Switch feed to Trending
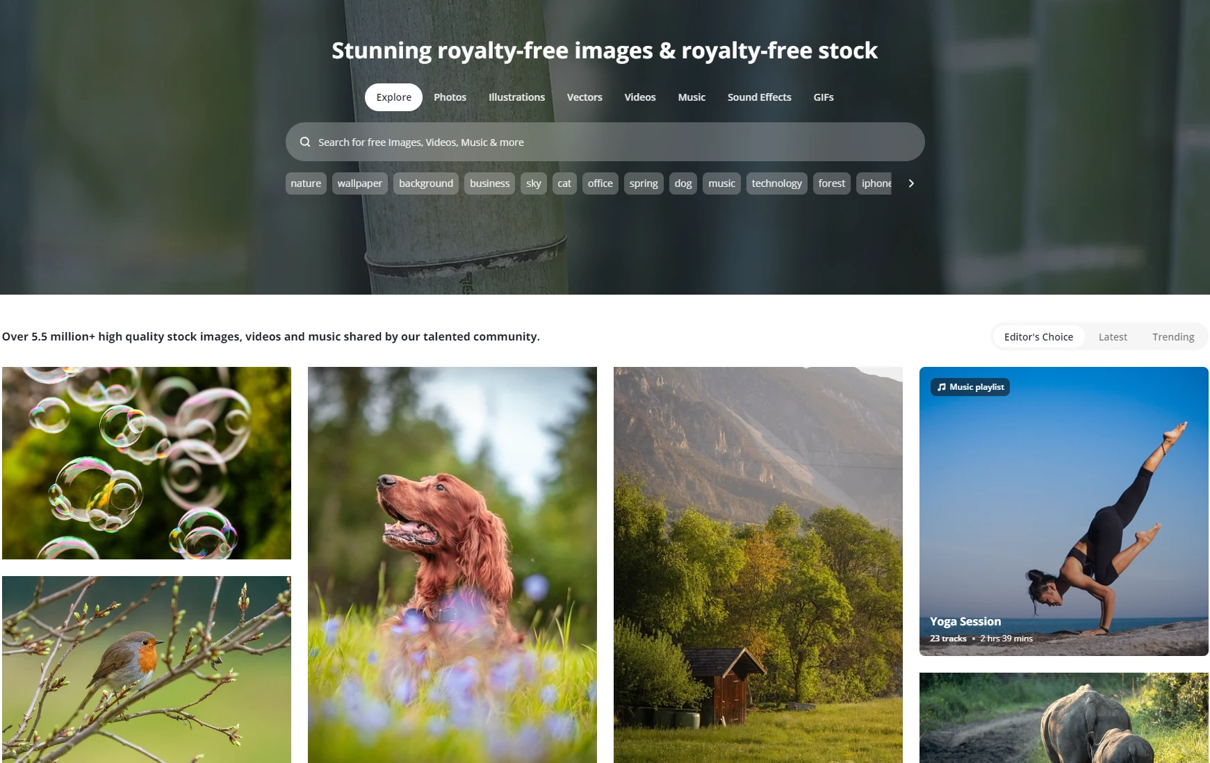Image resolution: width=1210 pixels, height=763 pixels. [1173, 337]
